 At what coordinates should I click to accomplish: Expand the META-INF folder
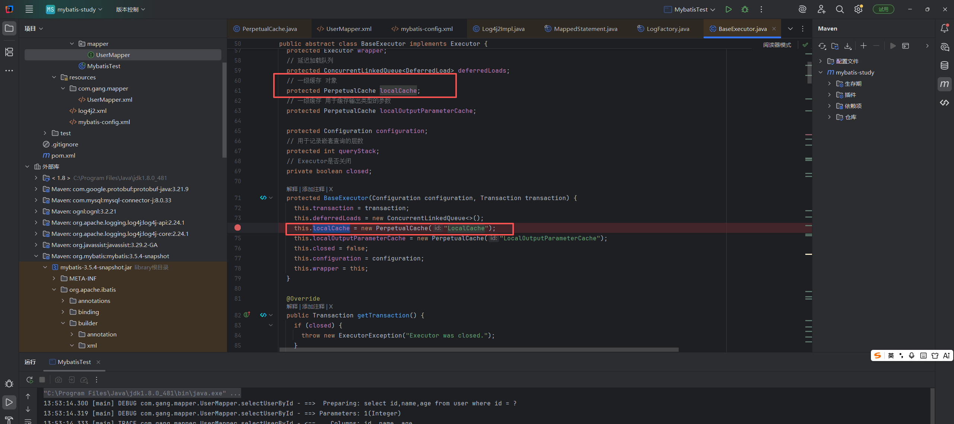tap(54, 278)
